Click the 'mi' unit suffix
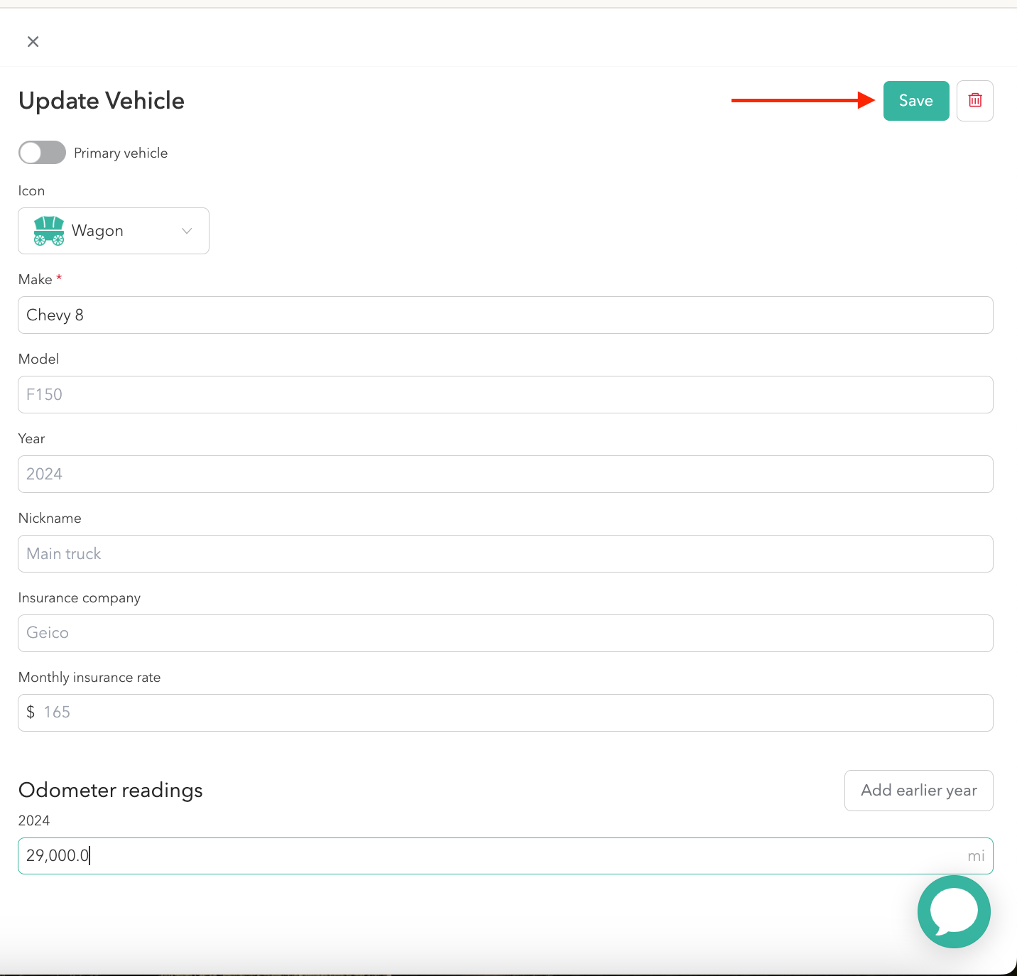1017x976 pixels. point(976,857)
